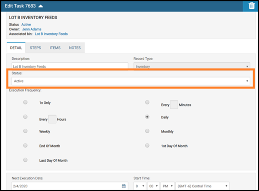This screenshot has width=259, height=191.
Task: Collapse the Edit Task 7683 header arrow
Action: 40,6
